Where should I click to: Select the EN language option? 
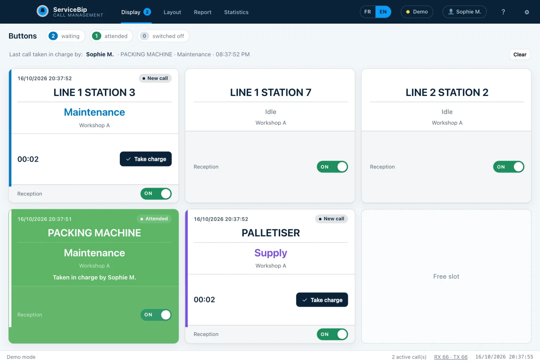(x=383, y=12)
